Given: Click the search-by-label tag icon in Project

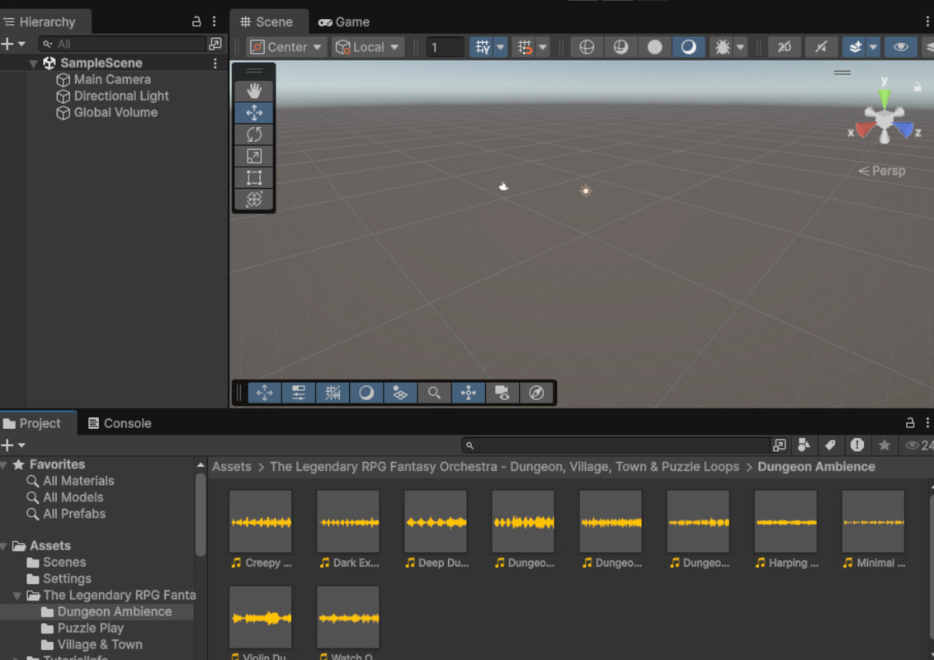Looking at the screenshot, I should [830, 445].
